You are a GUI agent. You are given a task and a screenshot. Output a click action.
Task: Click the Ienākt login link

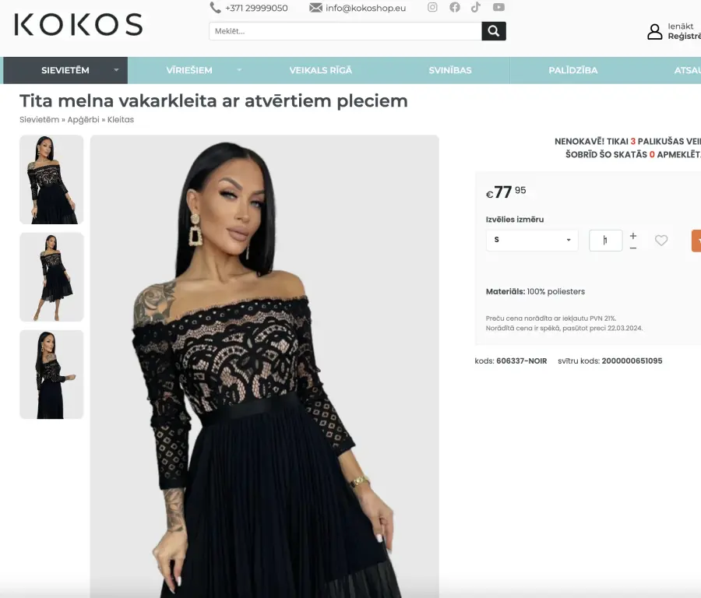point(681,26)
